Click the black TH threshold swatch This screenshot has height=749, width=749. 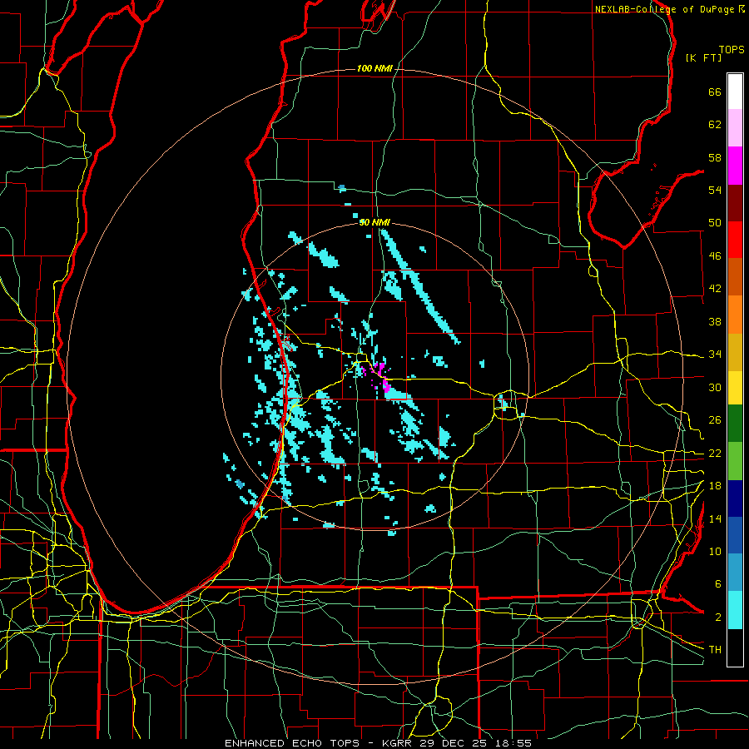(735, 647)
